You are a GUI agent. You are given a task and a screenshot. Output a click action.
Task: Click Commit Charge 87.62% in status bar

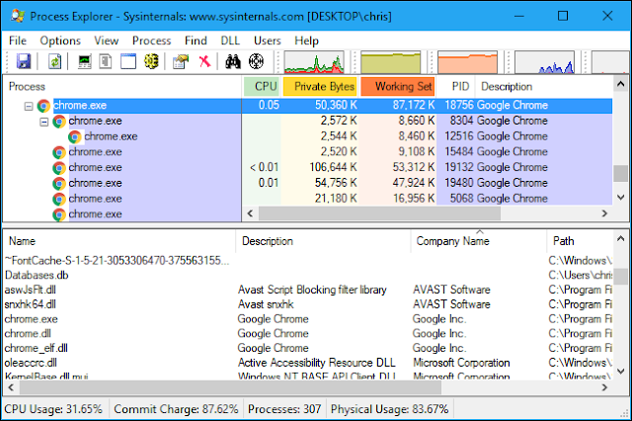[x=176, y=409]
